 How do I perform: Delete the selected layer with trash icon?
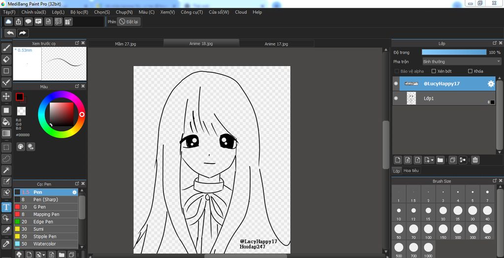tap(475, 160)
